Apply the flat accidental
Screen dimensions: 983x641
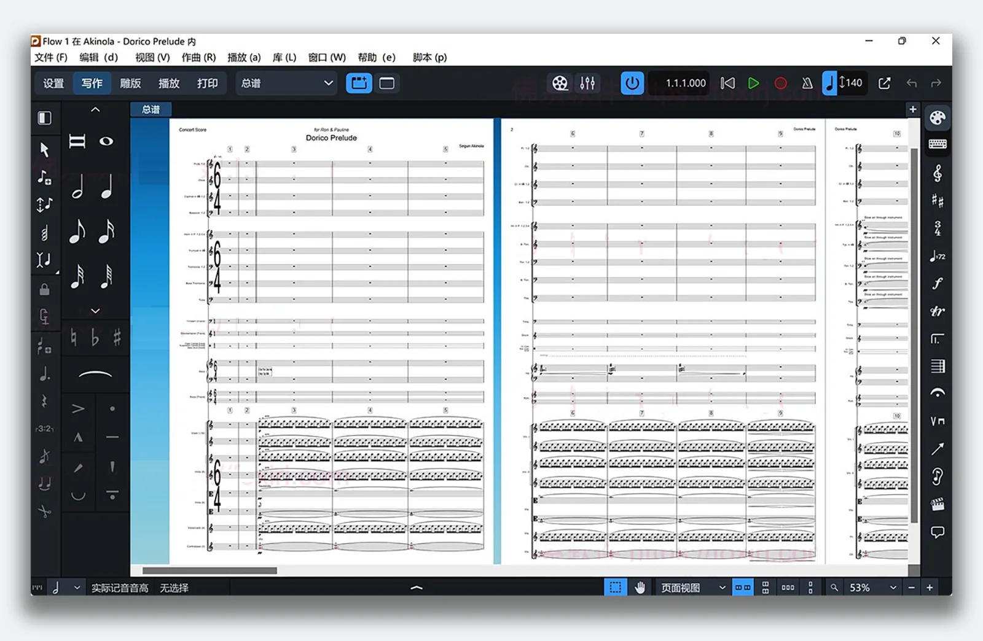click(x=95, y=338)
